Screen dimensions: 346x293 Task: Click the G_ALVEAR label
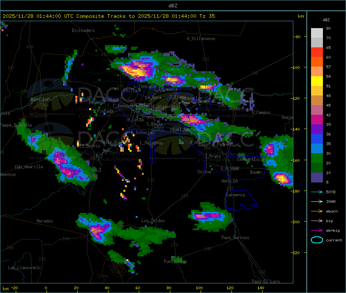coord(230,169)
